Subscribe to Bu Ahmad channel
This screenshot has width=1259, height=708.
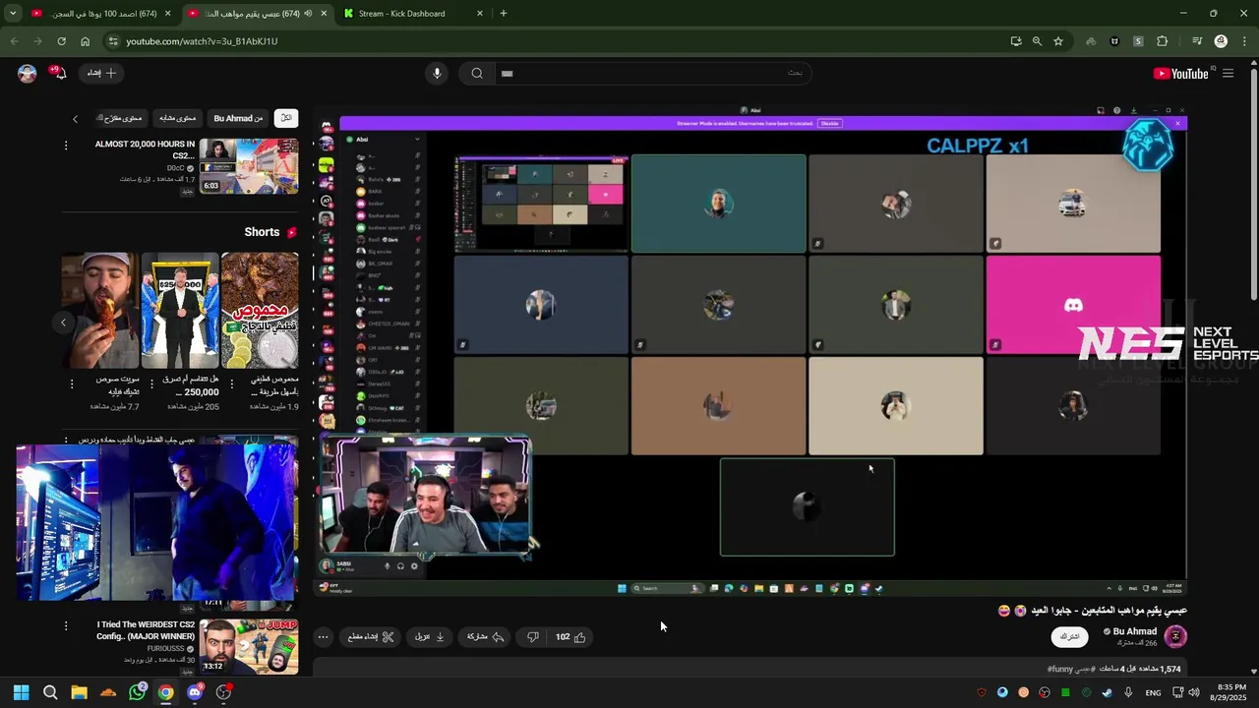1069,636
